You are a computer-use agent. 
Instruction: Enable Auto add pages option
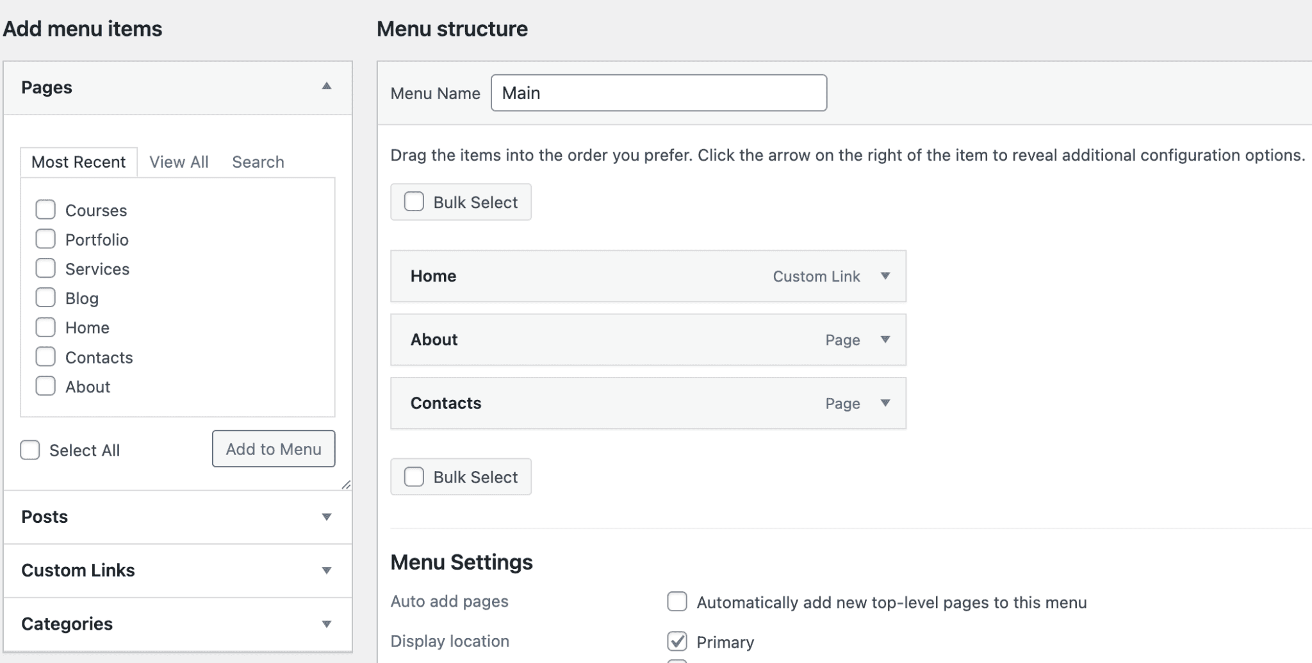tap(678, 601)
